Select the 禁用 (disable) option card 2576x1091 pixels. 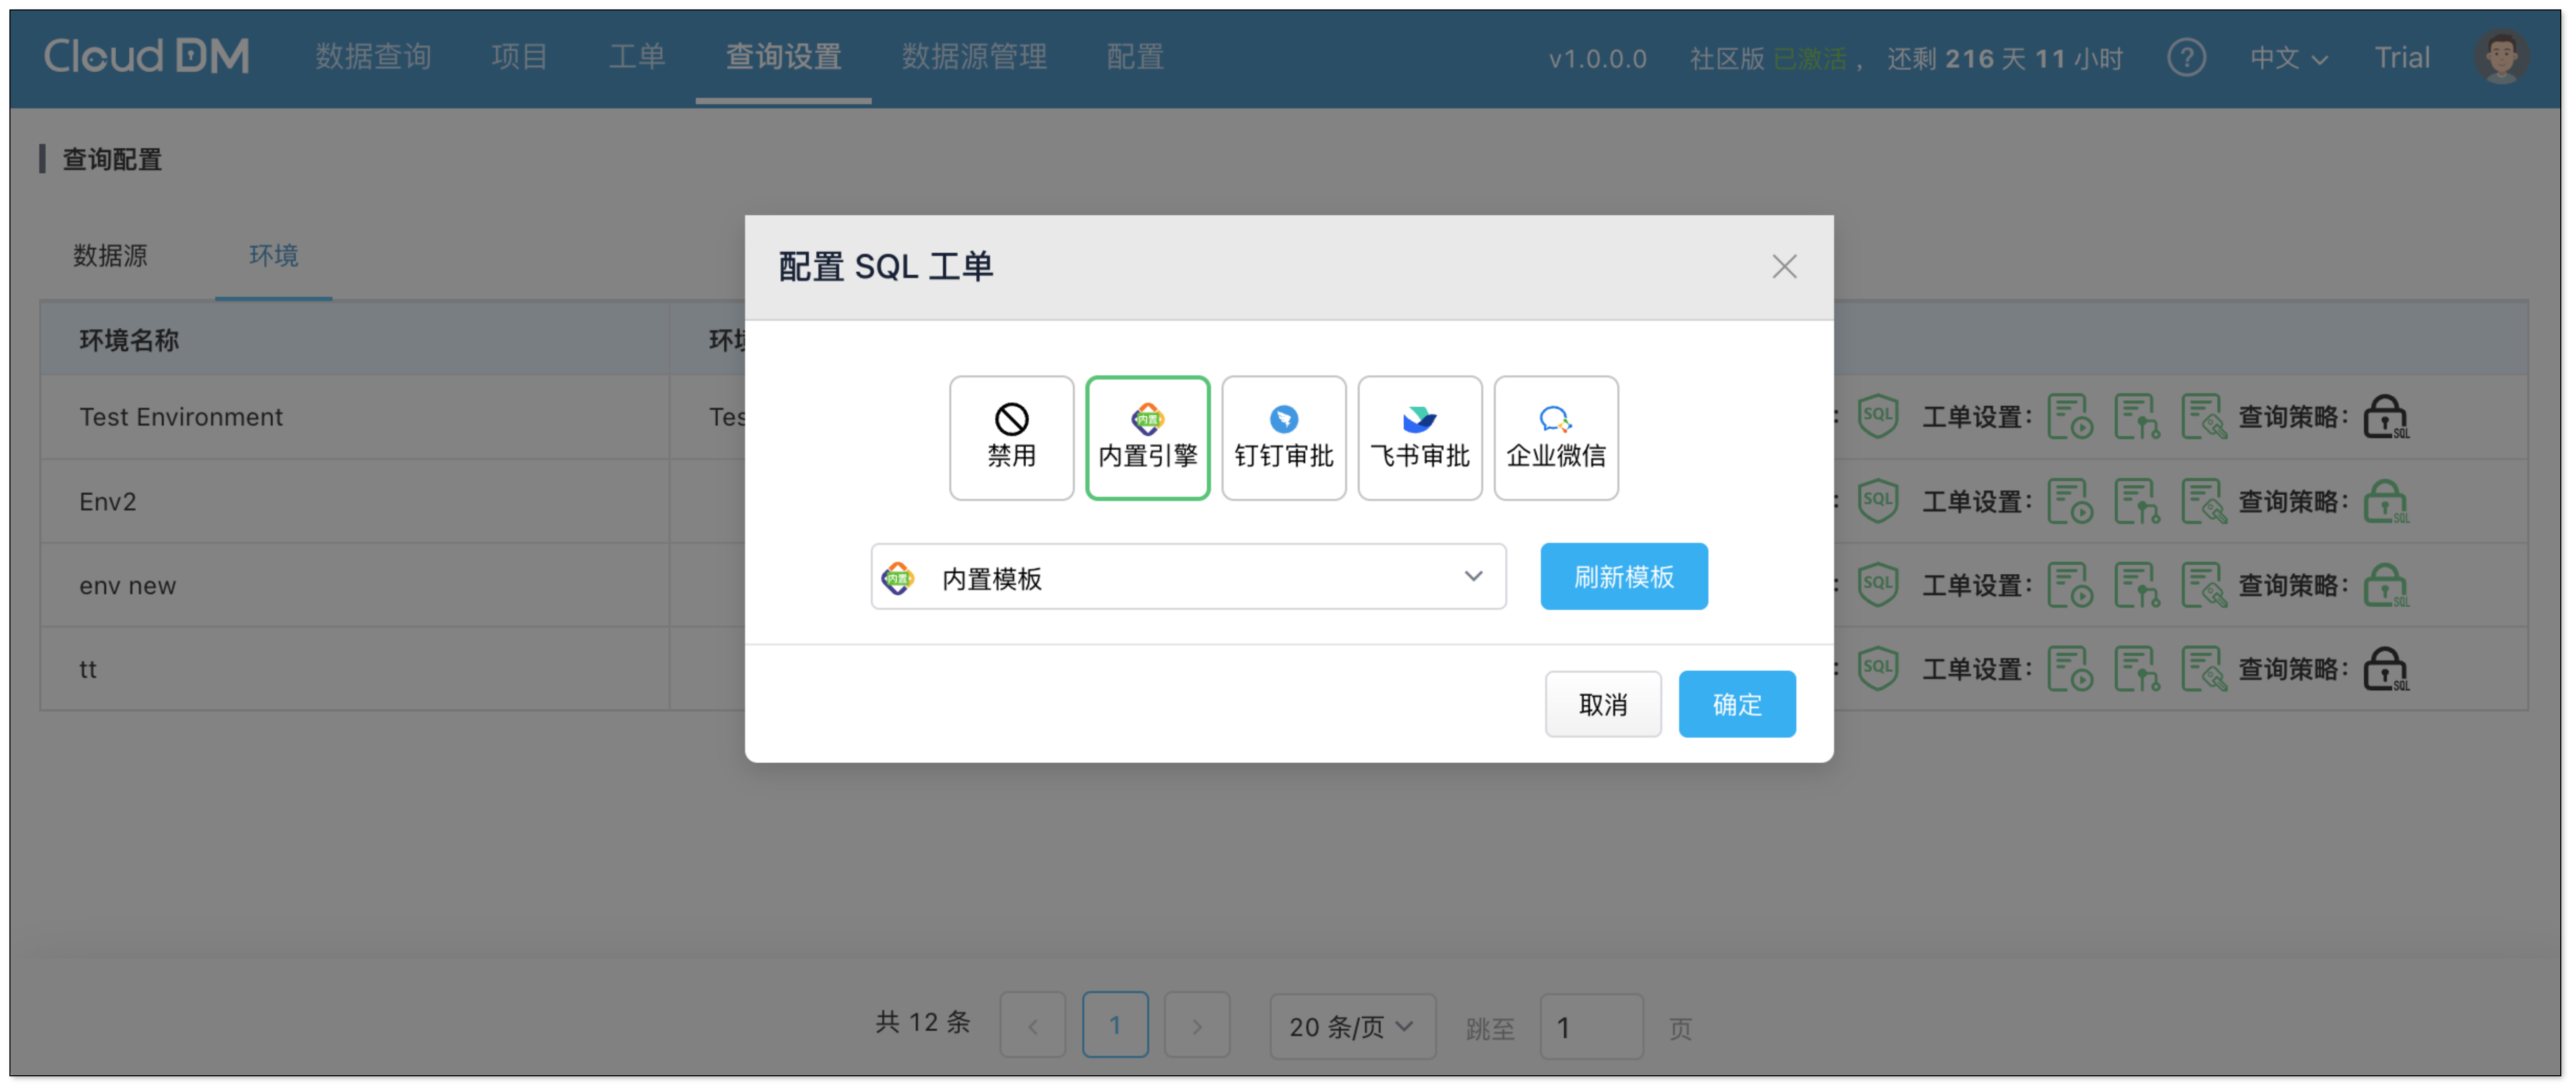point(1011,437)
